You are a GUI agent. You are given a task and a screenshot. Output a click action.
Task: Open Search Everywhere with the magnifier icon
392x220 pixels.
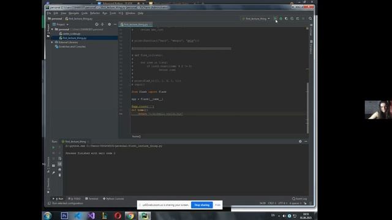311,18
